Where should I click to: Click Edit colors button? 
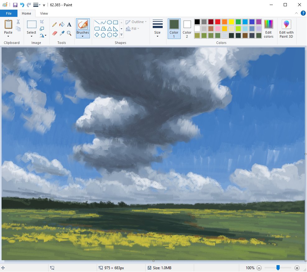point(268,29)
